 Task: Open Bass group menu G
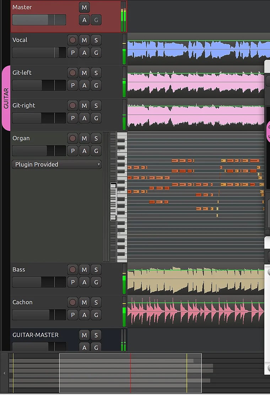point(96,282)
